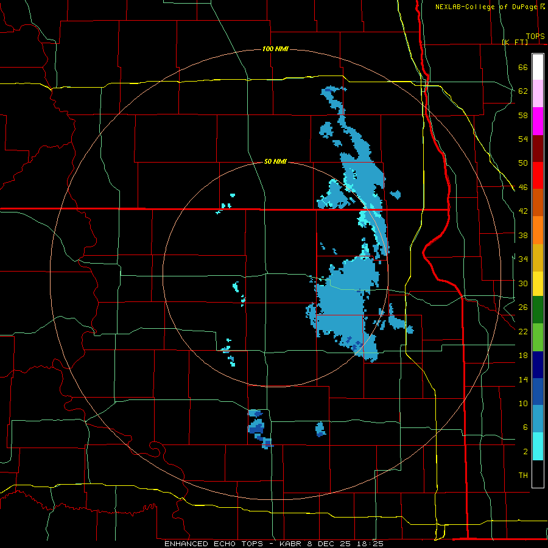Click the '100 NMI' range ring label
The width and height of the screenshot is (548, 548).
pos(275,49)
